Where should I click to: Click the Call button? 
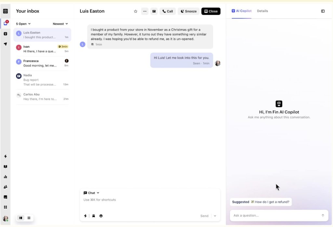click(x=167, y=11)
